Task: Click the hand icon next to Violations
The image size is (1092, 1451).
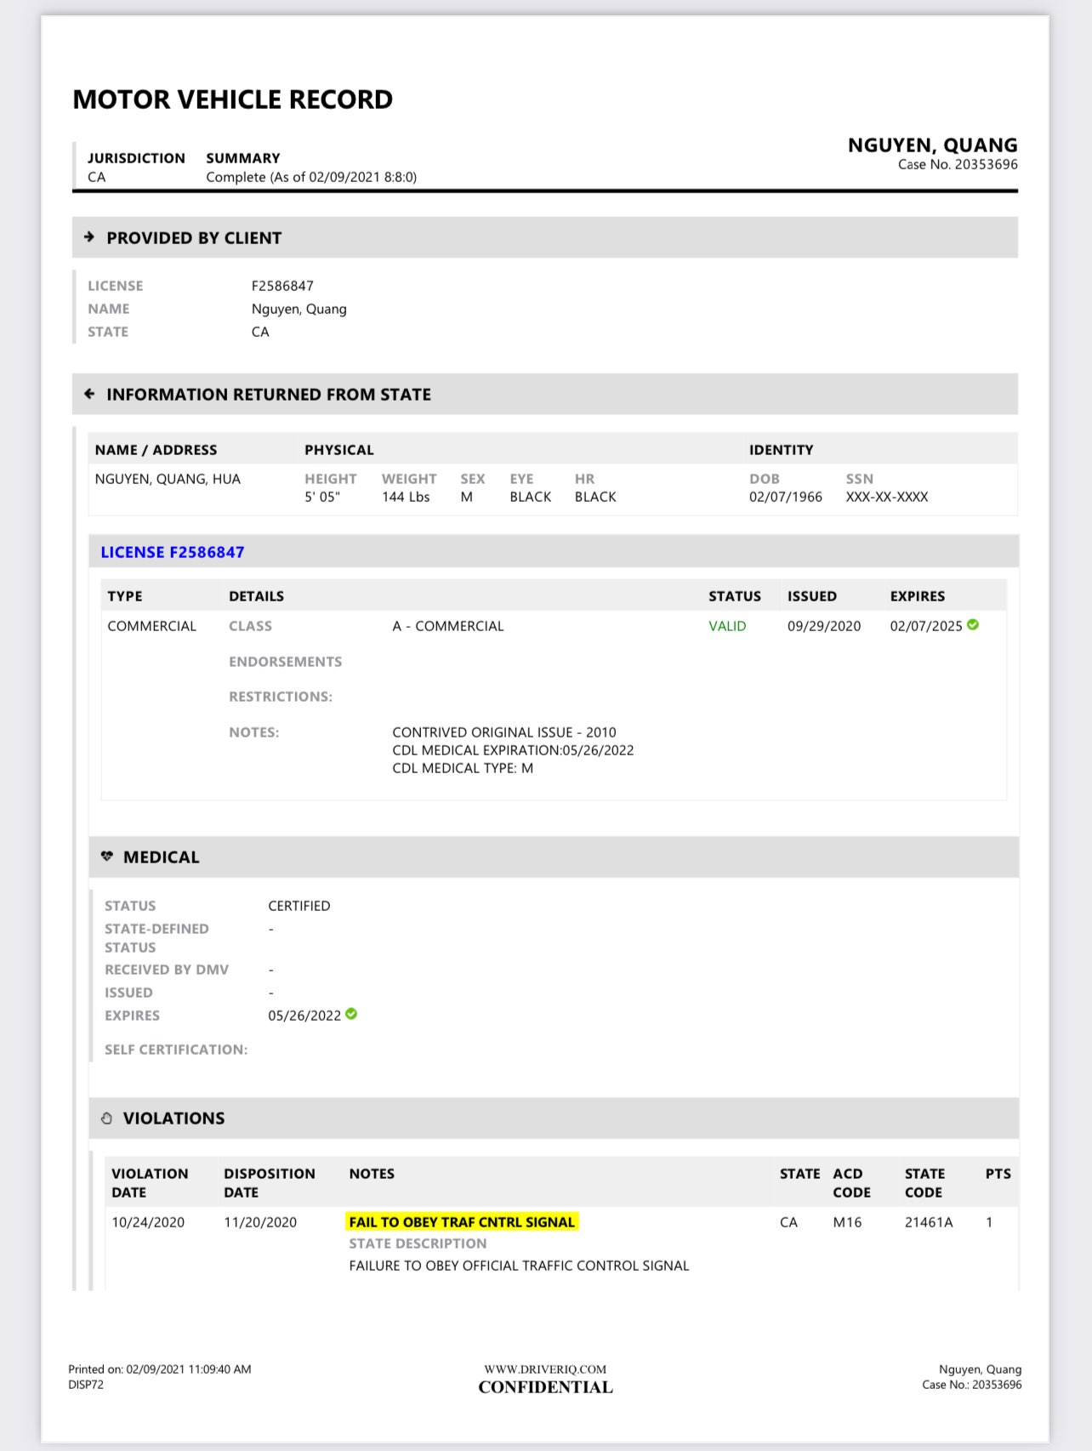Action: coord(106,1118)
